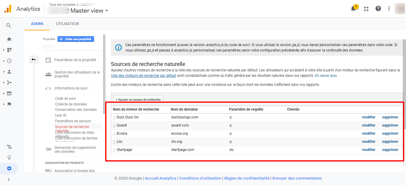Click the back arrow column button
Image resolution: width=406 pixels, height=185 pixels.
33,59
